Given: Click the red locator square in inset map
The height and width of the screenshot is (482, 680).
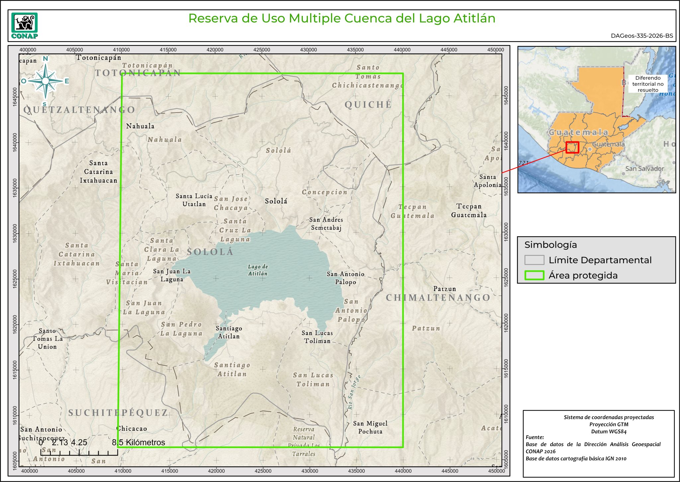Looking at the screenshot, I should pos(572,147).
